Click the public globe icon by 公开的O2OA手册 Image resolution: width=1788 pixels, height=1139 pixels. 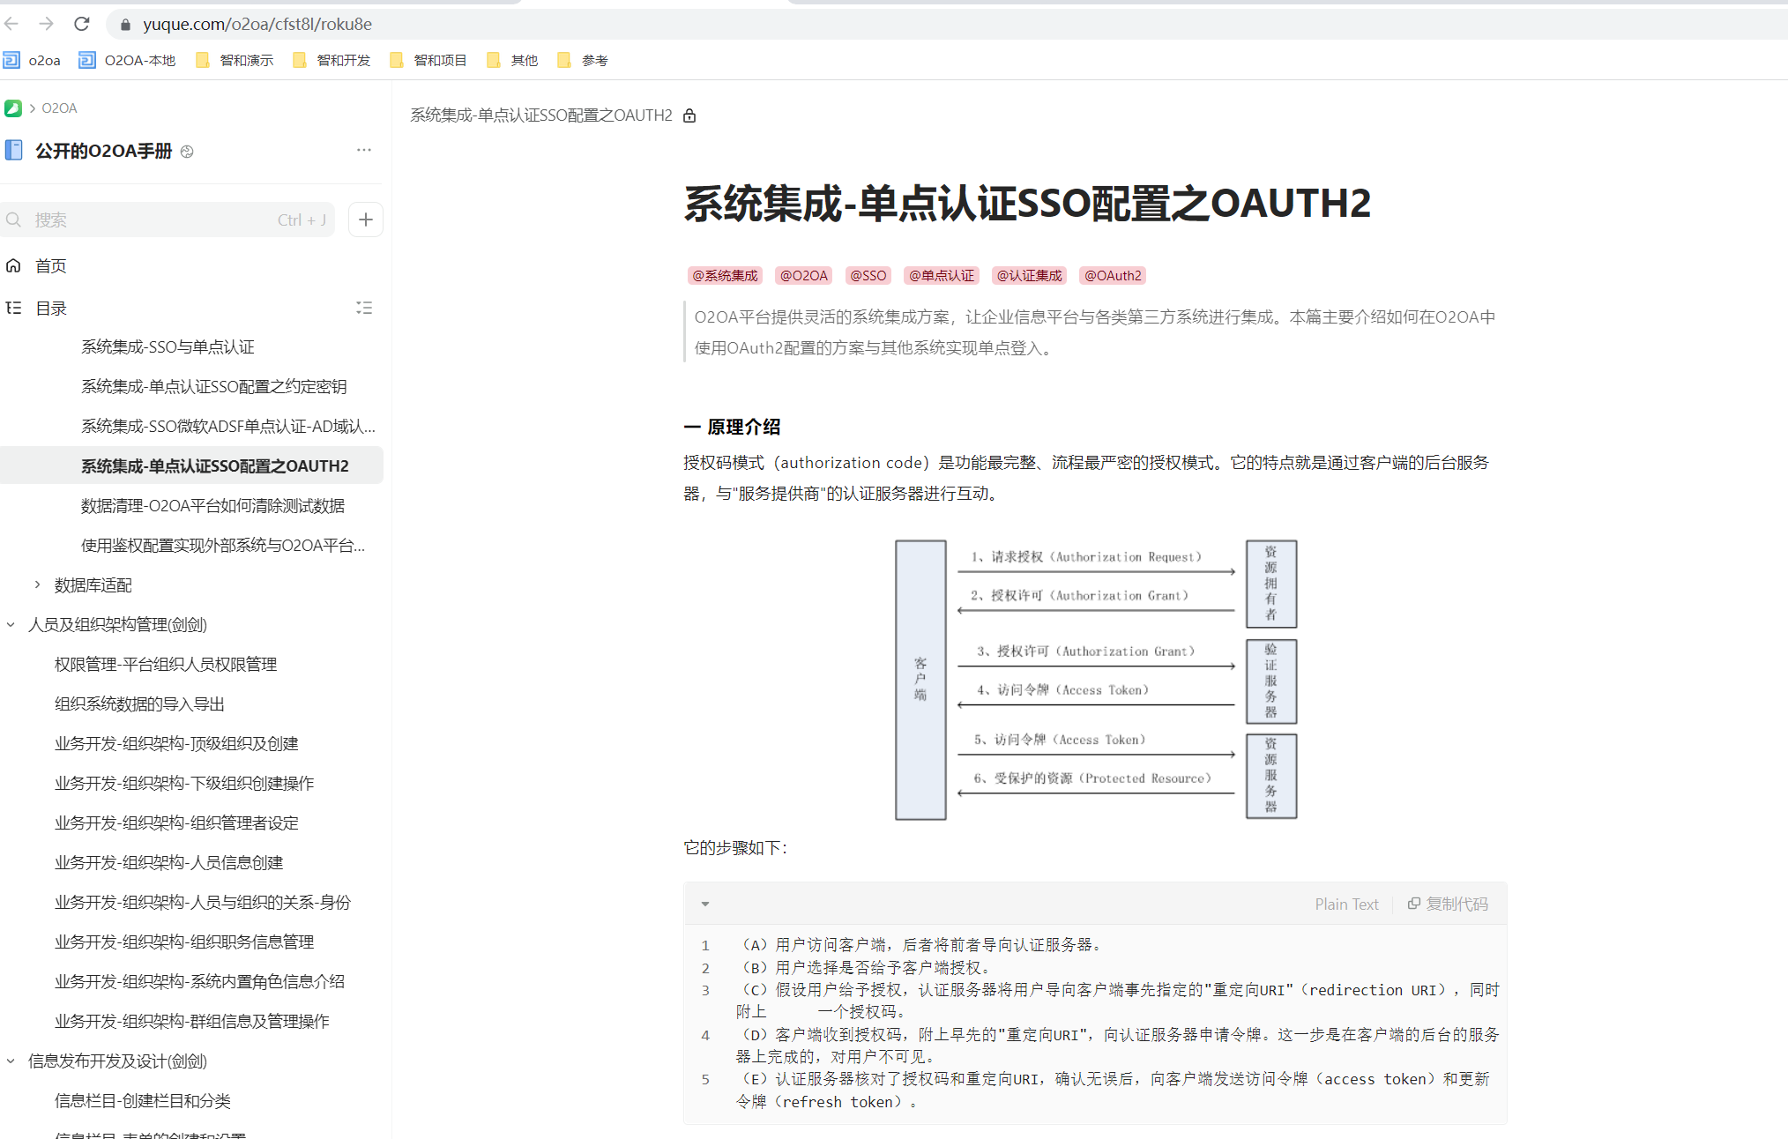pyautogui.click(x=187, y=152)
